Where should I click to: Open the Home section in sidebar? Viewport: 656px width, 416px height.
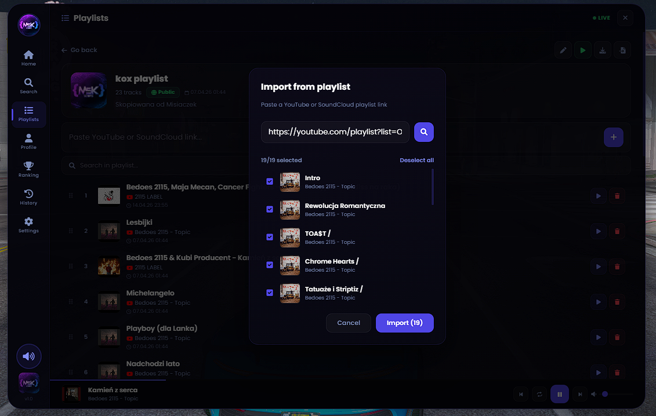click(x=28, y=58)
